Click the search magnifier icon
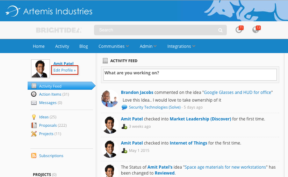This screenshot has height=177, width=288. 220,30
